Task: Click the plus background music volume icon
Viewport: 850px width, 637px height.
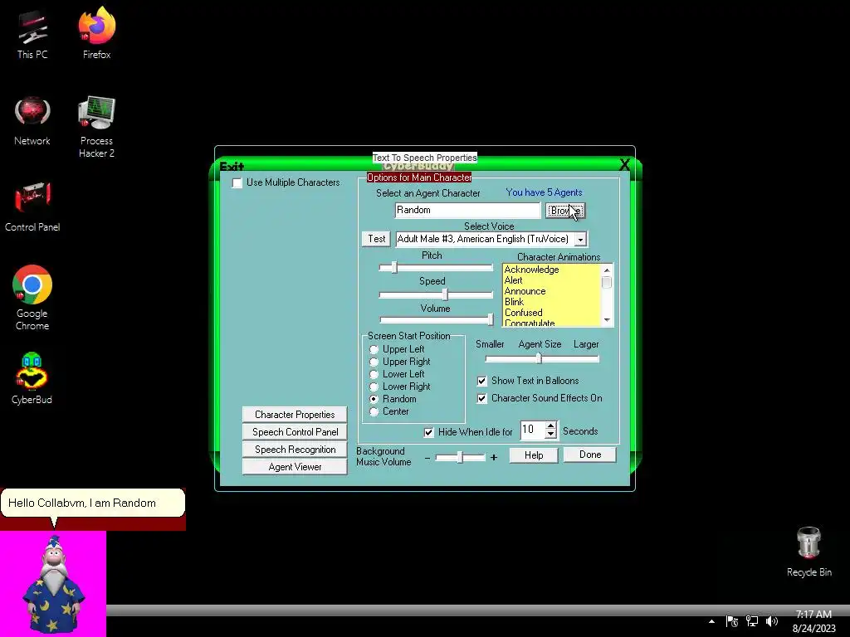Action: [x=493, y=458]
